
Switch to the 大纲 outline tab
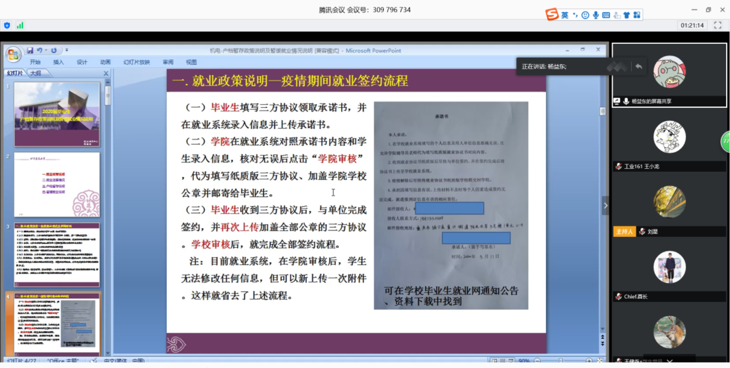coord(36,73)
